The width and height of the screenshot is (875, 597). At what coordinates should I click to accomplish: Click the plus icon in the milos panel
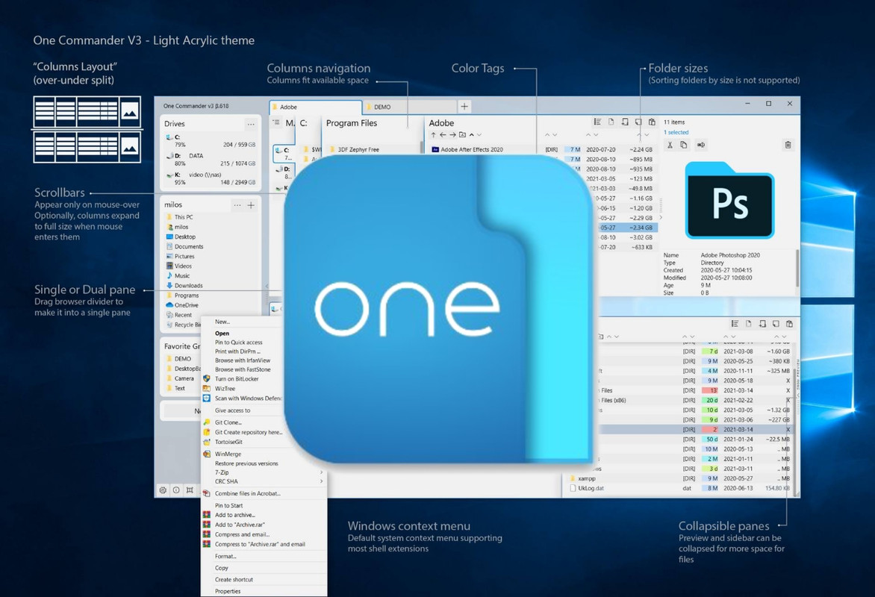tap(251, 204)
